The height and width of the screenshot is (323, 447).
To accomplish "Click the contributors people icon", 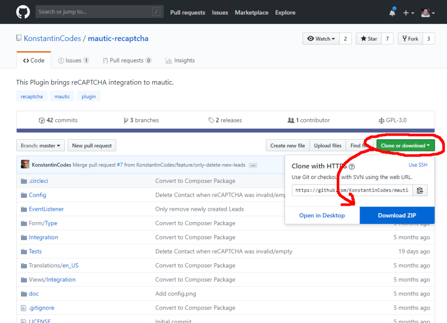I will pos(291,120).
